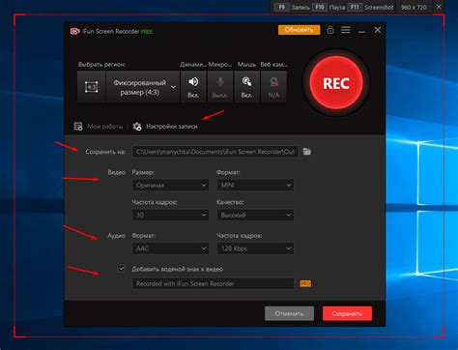The width and height of the screenshot is (458, 350).
Task: Click the PRO badge next to watermark
Action: pos(305,283)
